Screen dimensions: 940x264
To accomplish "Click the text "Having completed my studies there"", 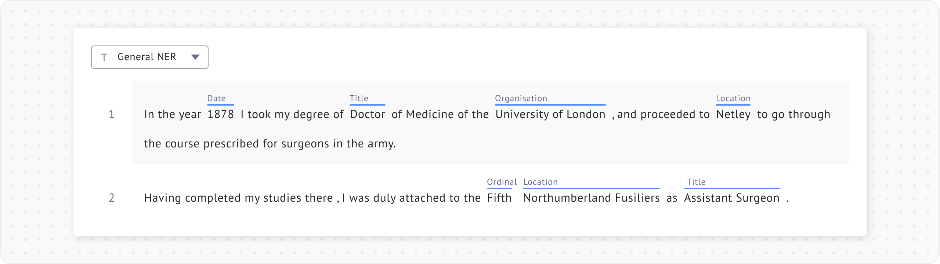I will pyautogui.click(x=238, y=198).
